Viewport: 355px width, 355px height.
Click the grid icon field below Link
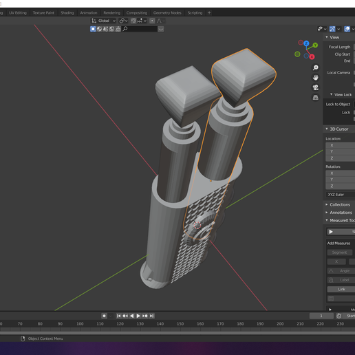341,299
